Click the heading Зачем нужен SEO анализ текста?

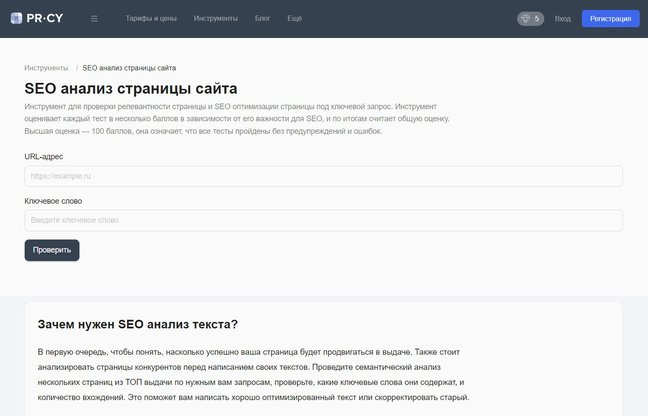(x=138, y=325)
